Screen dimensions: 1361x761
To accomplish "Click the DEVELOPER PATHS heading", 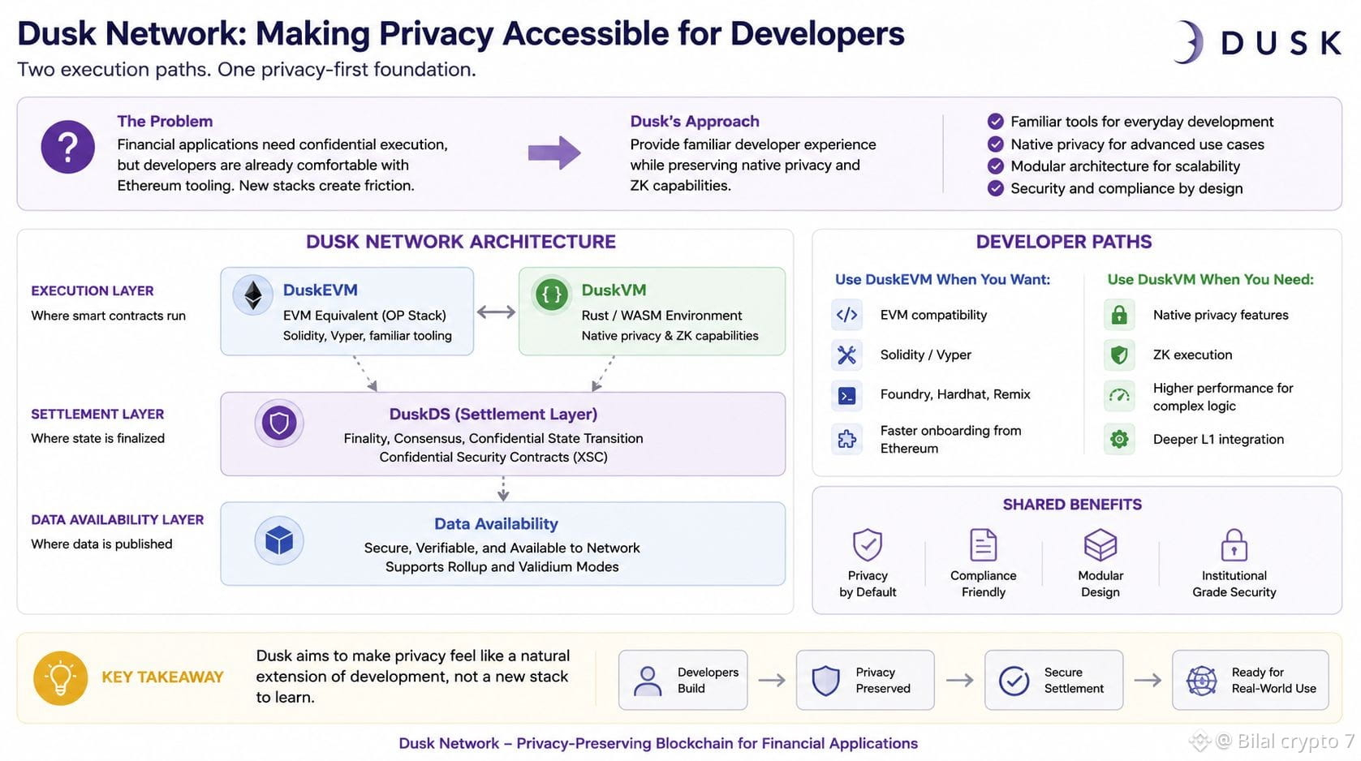I will (1063, 242).
